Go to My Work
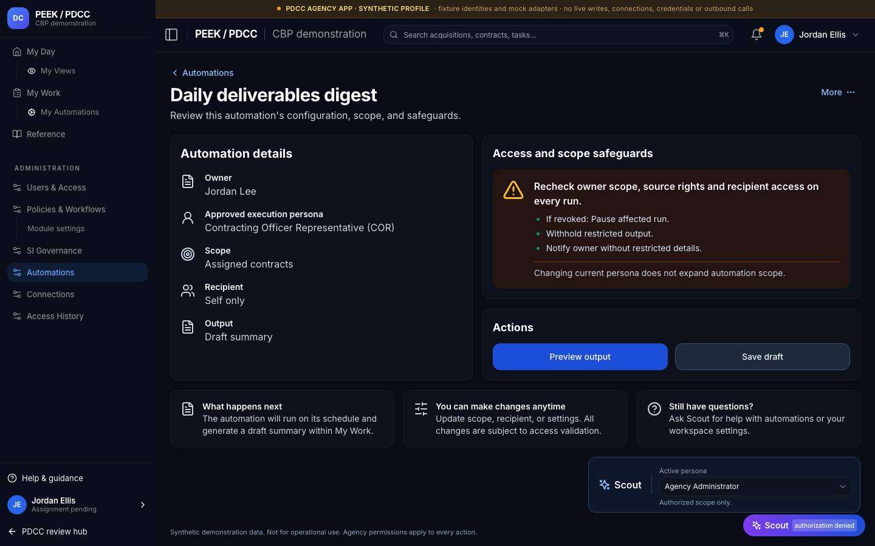Image resolution: width=875 pixels, height=546 pixels. pyautogui.click(x=77, y=93)
